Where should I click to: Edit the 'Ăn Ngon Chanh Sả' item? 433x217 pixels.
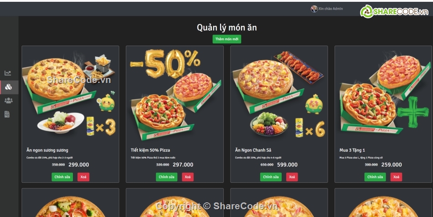[271, 177]
